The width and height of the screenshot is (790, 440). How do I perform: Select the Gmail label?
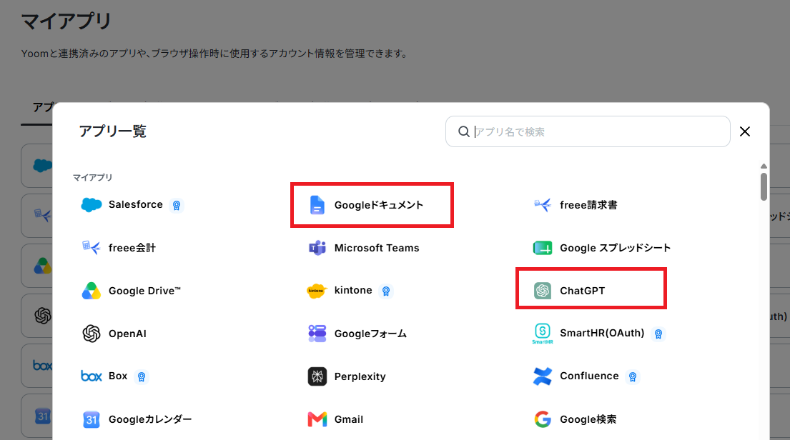pos(349,419)
